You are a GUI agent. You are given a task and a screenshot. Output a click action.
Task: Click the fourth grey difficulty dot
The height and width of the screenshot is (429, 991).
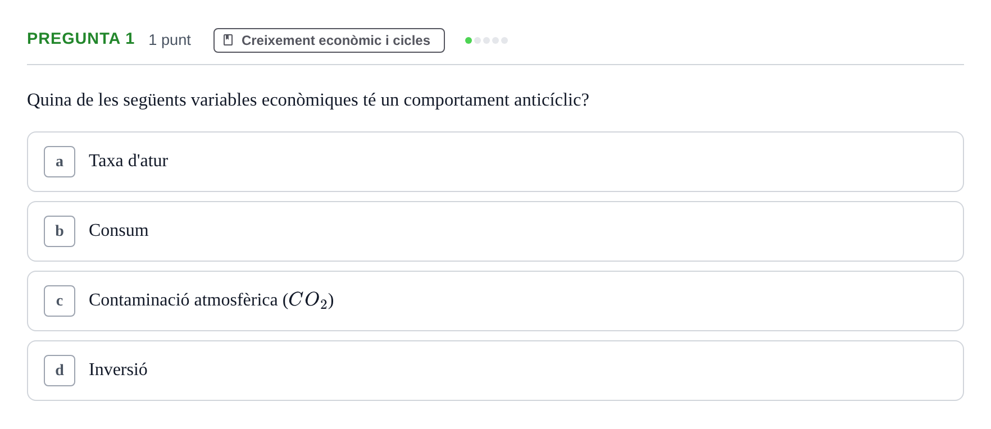(496, 40)
